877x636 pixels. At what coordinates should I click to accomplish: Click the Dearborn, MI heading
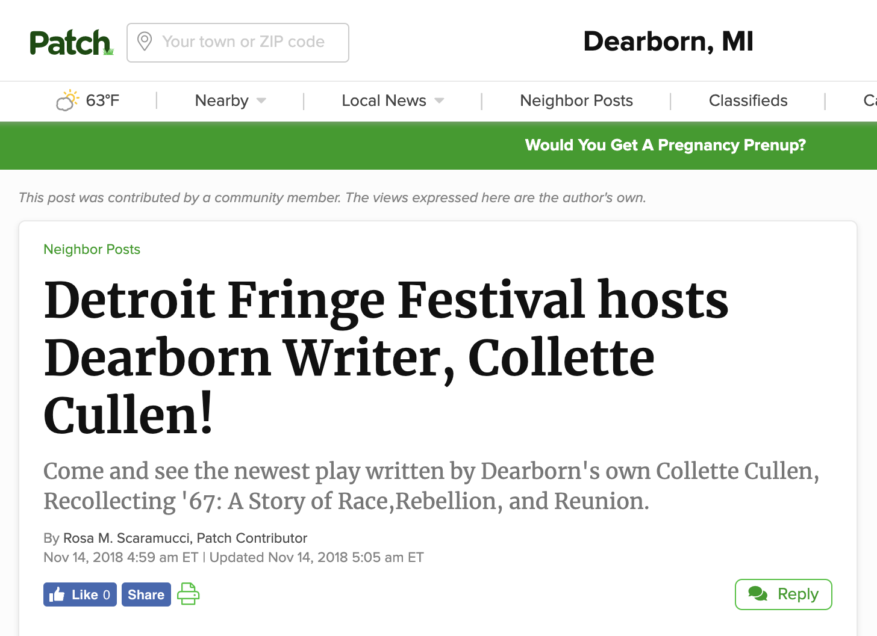point(669,42)
